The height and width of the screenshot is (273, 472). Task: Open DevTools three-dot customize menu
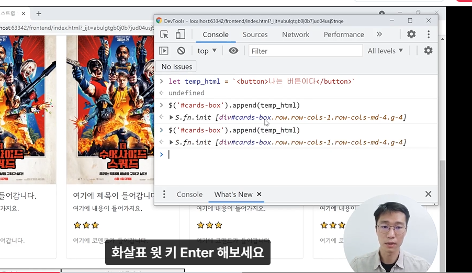pos(429,34)
